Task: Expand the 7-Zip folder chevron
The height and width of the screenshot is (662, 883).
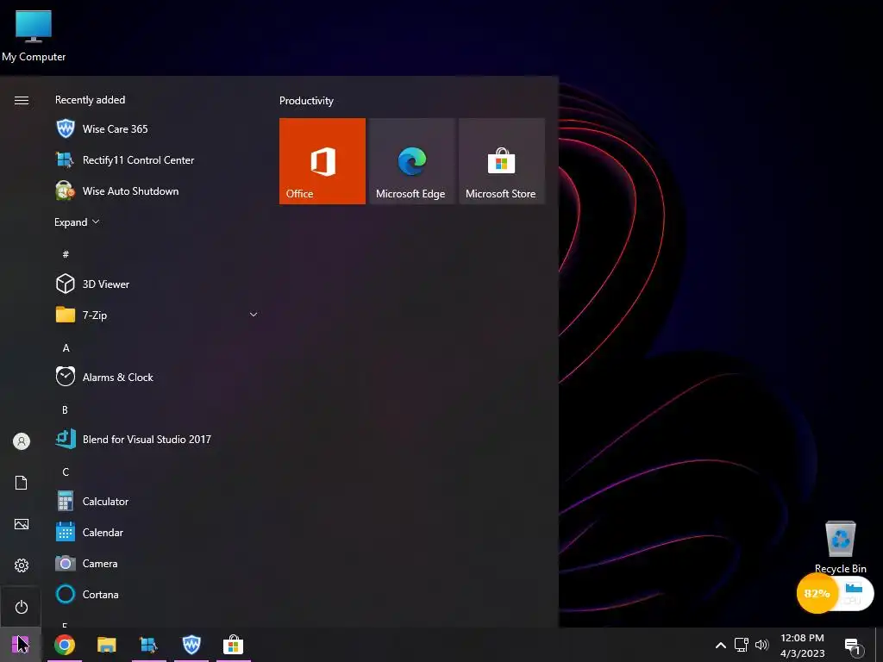Action: pyautogui.click(x=254, y=315)
